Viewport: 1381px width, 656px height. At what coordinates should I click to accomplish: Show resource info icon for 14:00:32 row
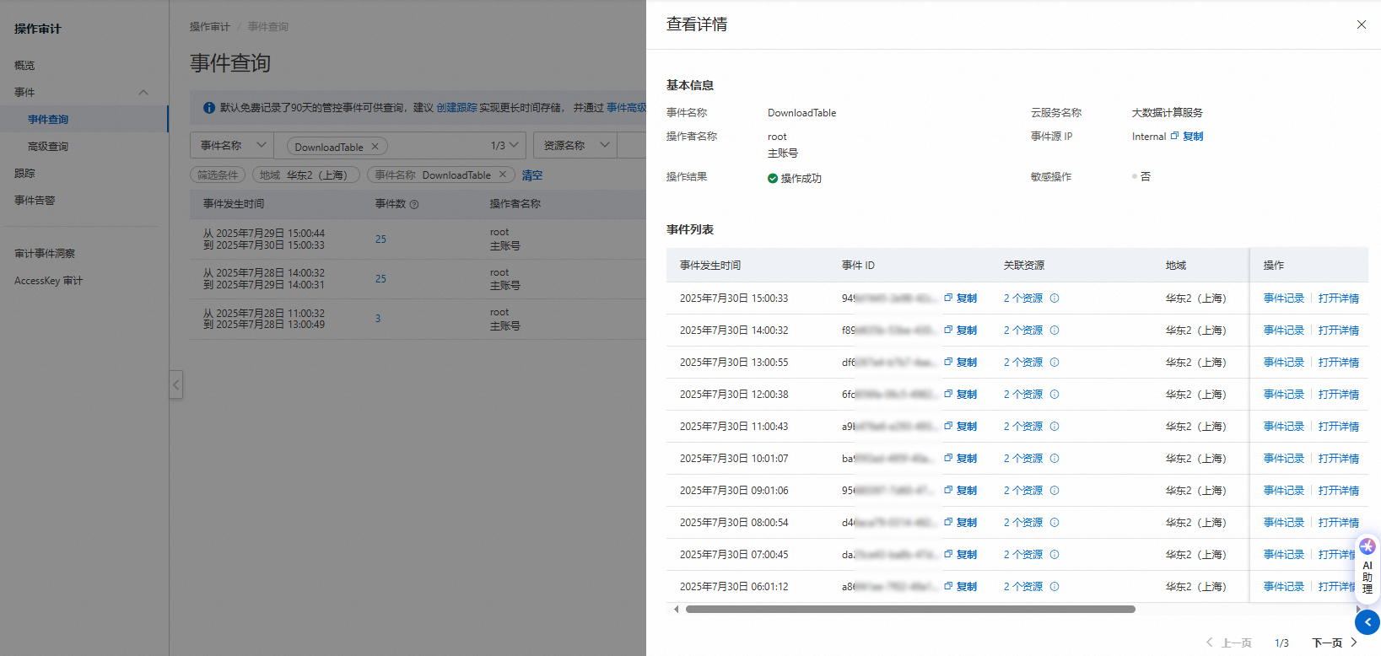(x=1055, y=330)
